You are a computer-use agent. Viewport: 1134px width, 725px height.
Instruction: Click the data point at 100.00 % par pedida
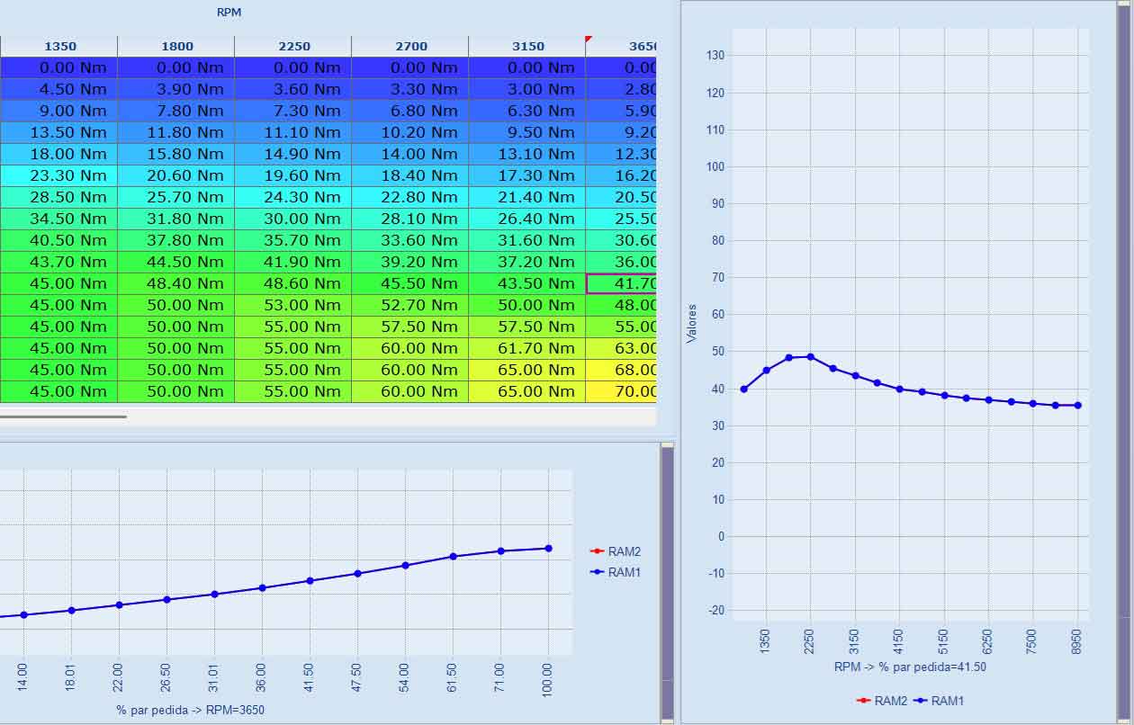click(548, 548)
